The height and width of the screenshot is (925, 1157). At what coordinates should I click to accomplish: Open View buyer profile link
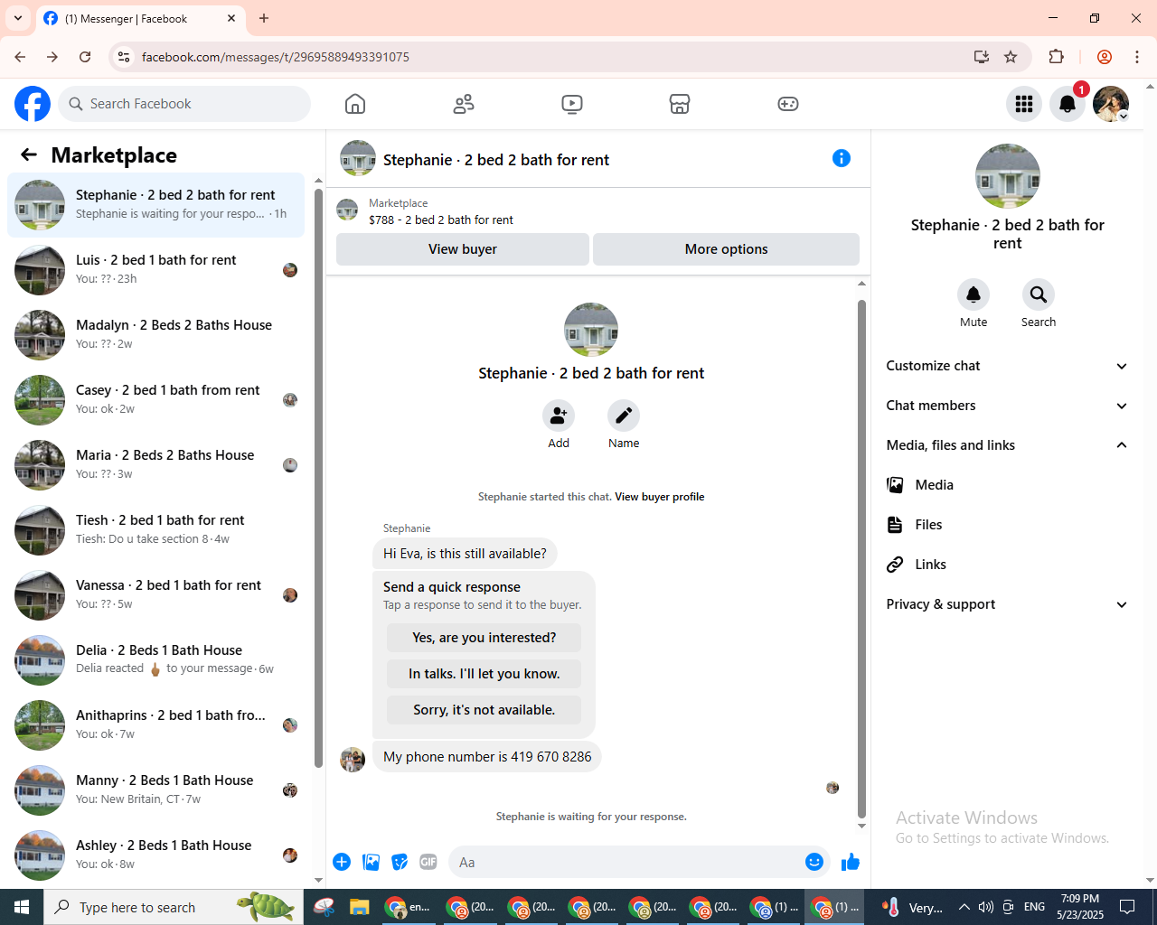(660, 497)
